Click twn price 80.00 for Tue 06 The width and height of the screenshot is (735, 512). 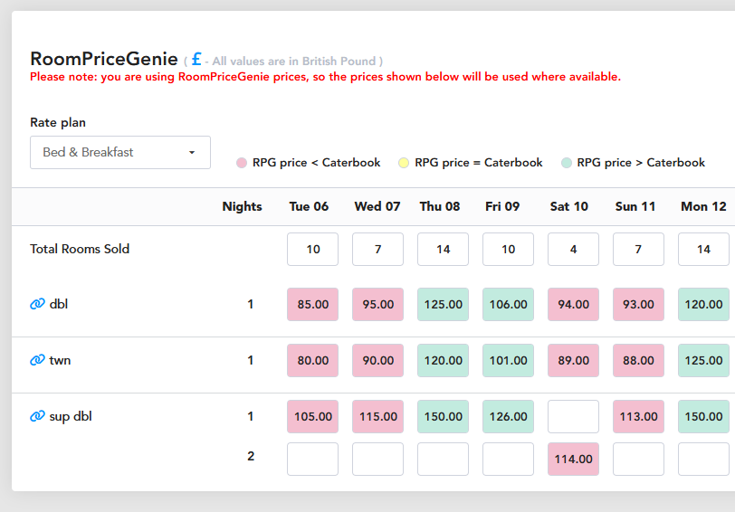click(x=312, y=361)
